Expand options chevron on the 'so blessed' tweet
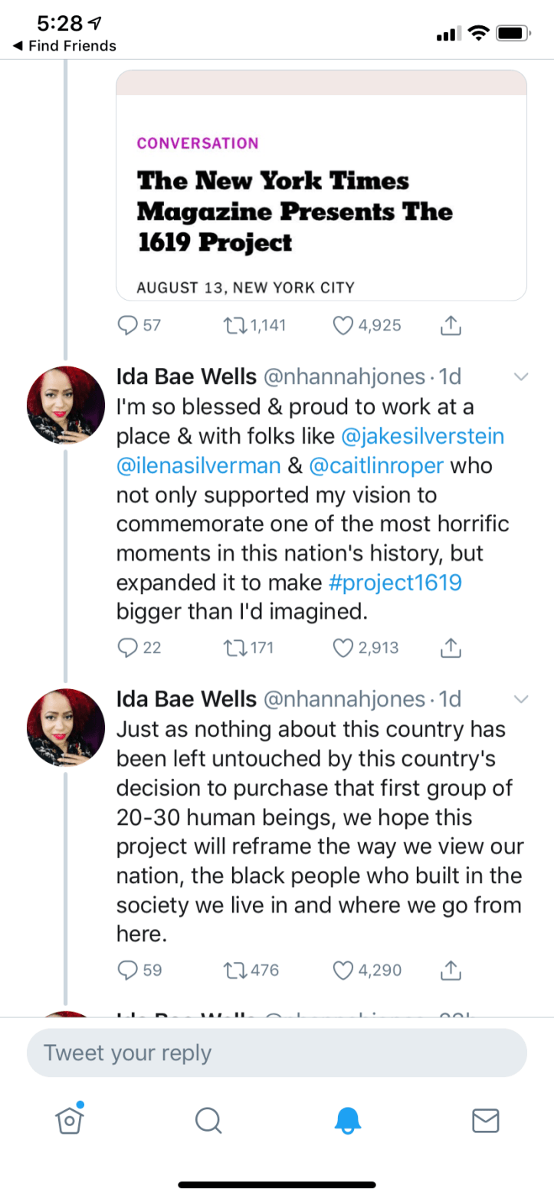 [x=520, y=376]
